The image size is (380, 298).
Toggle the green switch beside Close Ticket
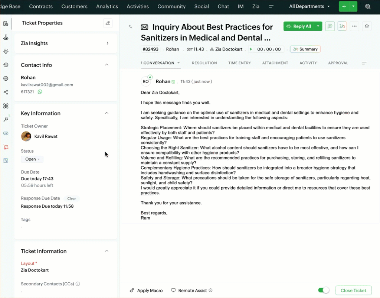(x=324, y=290)
